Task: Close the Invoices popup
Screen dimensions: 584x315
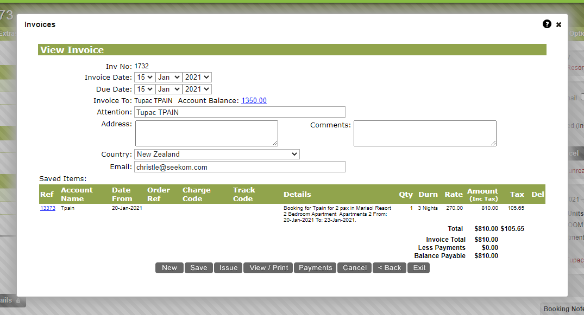Action: click(558, 24)
